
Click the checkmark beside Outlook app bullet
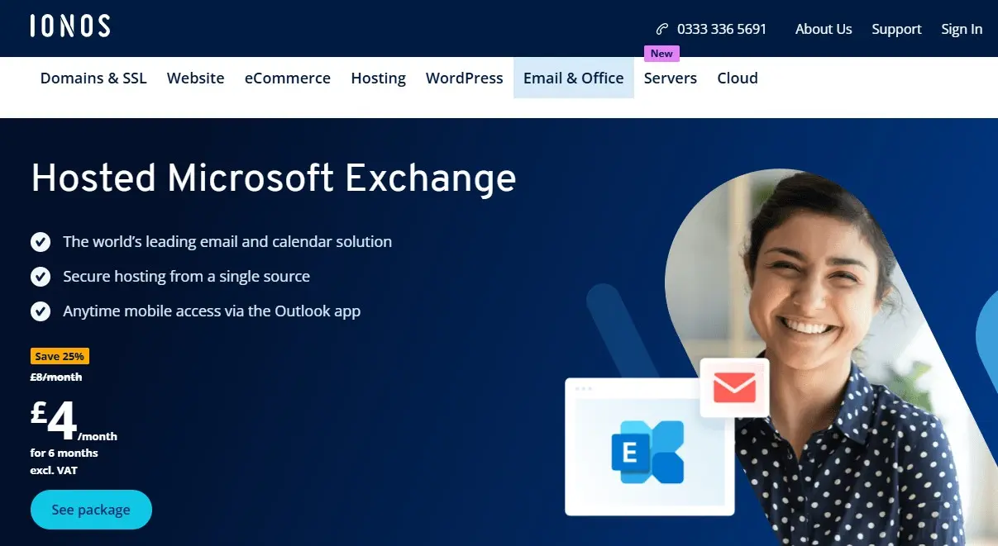(41, 311)
